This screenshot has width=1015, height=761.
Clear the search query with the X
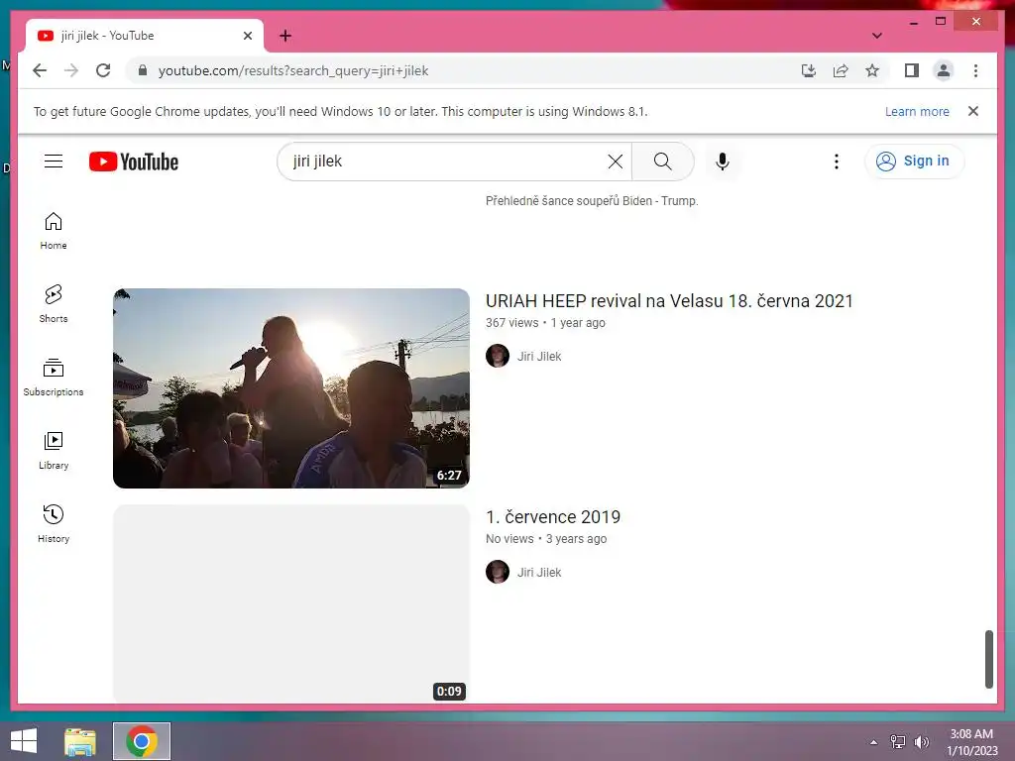click(x=616, y=162)
